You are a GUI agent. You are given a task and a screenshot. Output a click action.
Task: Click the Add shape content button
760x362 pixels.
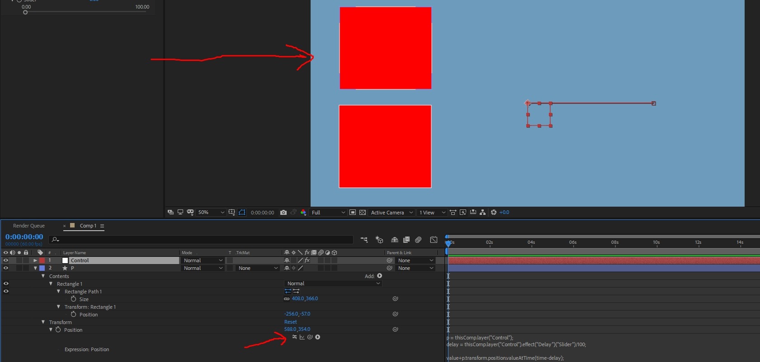pyautogui.click(x=380, y=276)
